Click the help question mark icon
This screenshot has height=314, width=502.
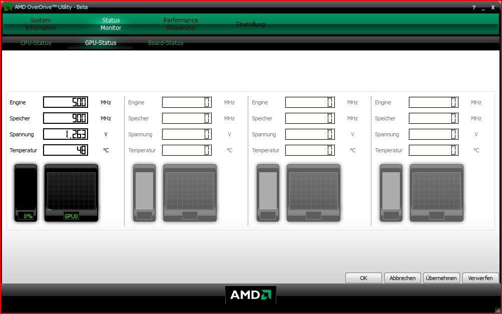(x=474, y=7)
